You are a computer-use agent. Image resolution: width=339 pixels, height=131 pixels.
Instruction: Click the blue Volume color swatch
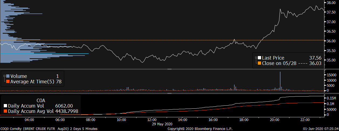[8, 76]
